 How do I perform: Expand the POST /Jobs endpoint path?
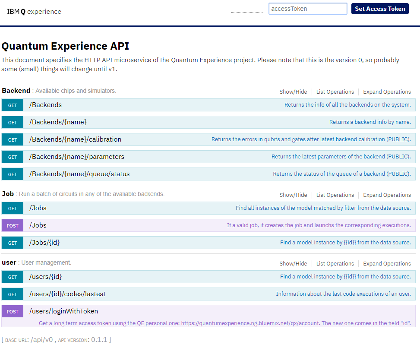(x=38, y=225)
